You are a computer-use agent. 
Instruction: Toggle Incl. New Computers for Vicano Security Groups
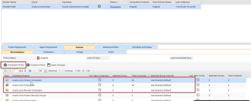100,95
